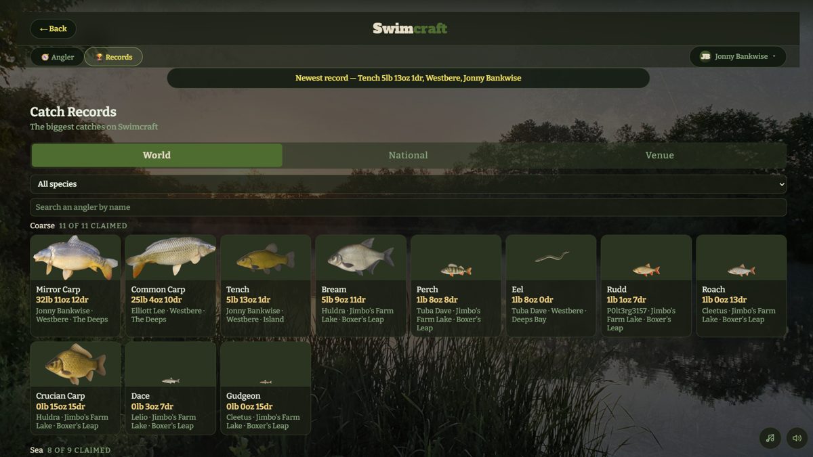Click the Coarse 11 of 11 claimed heading

click(x=79, y=225)
